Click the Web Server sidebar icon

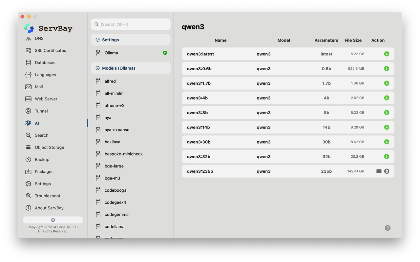click(28, 99)
